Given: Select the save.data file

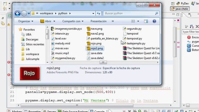Looking at the screenshot, I should coord(95,53).
